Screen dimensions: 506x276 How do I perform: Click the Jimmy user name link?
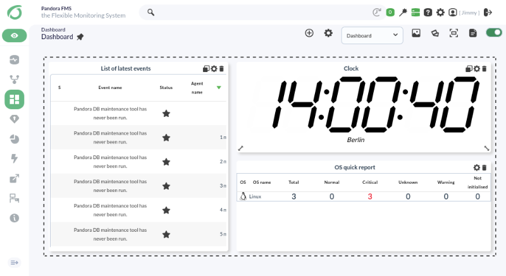pos(469,13)
